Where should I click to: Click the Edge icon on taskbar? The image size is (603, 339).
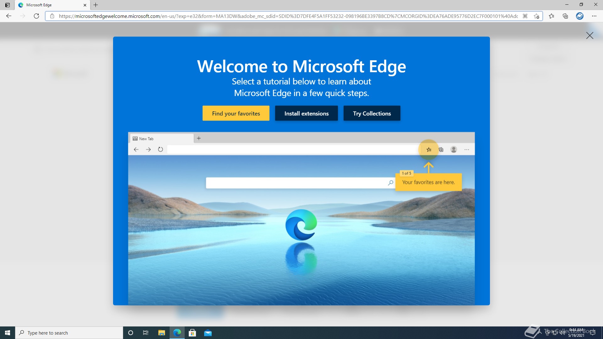pyautogui.click(x=177, y=333)
